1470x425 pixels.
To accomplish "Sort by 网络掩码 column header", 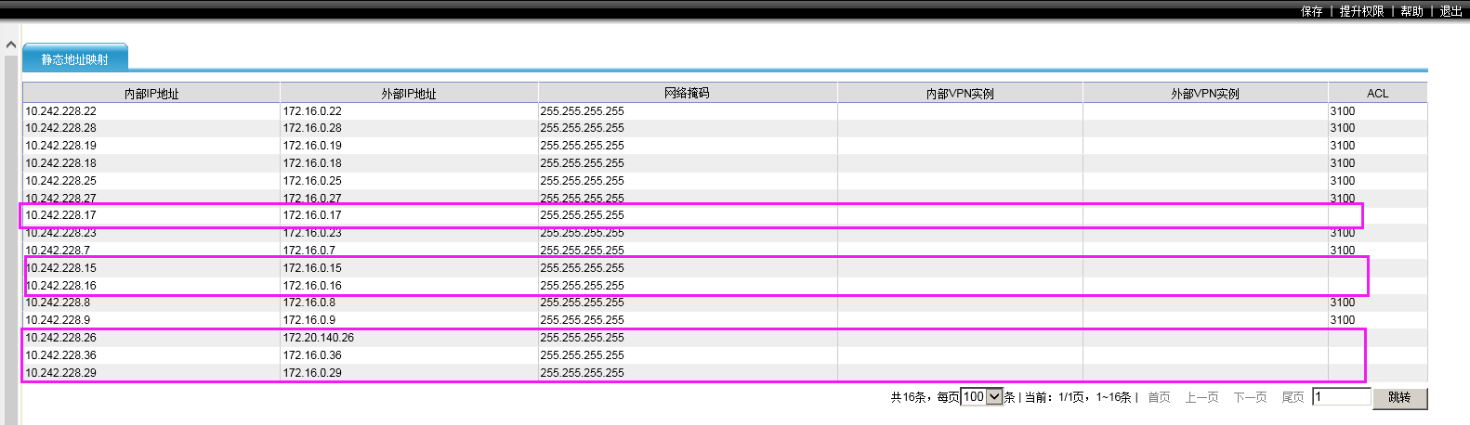I will 687,93.
